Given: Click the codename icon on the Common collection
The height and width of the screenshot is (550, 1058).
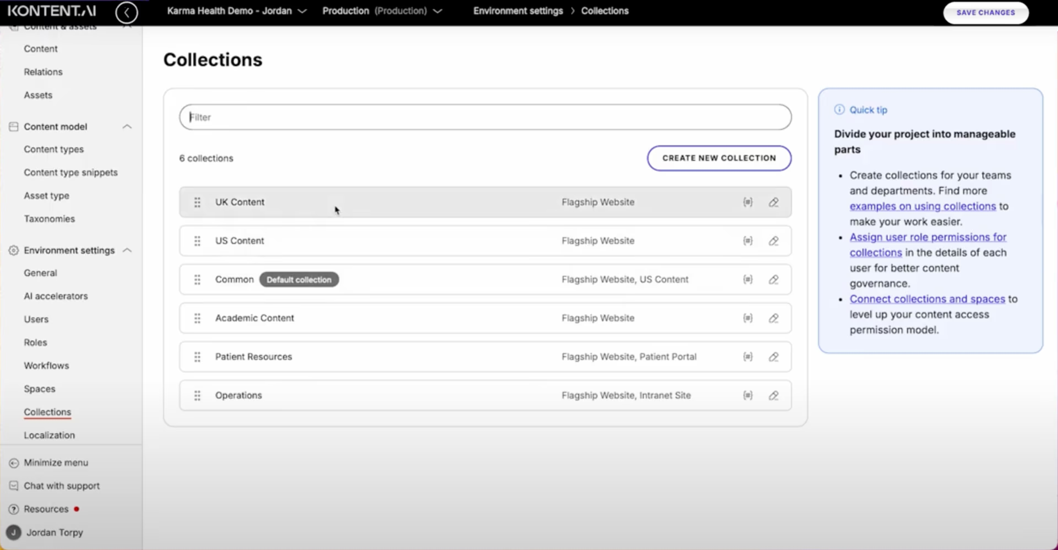Looking at the screenshot, I should 748,279.
